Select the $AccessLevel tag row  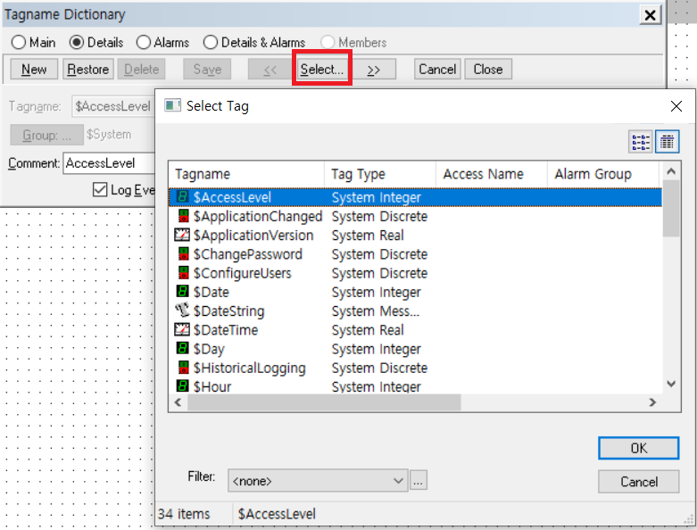(415, 197)
